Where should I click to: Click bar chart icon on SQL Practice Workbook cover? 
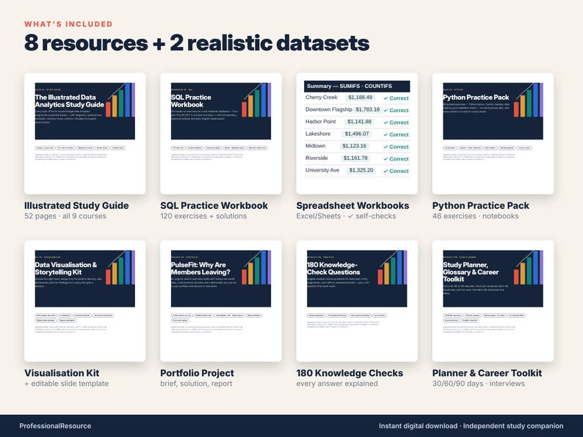256,100
